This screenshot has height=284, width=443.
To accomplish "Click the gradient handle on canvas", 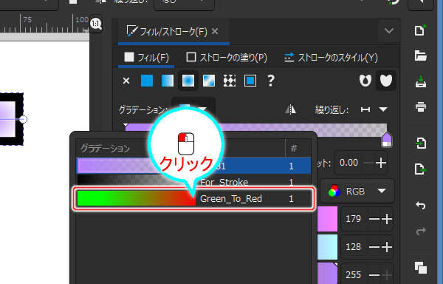I will click(24, 119).
